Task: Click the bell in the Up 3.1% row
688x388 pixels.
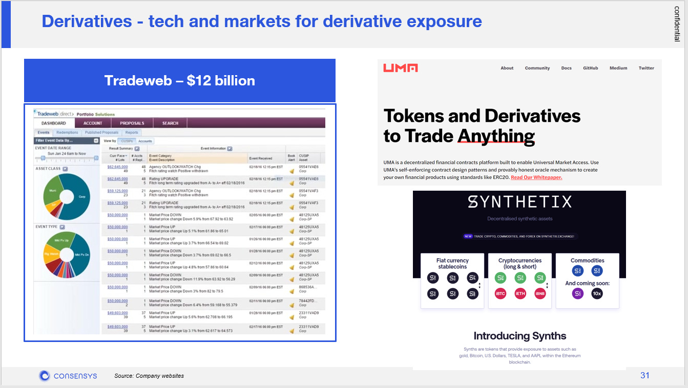Action: pos(291,330)
